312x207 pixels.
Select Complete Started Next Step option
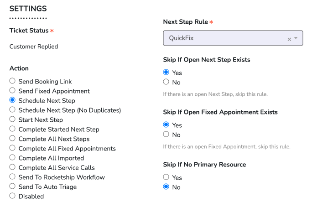click(x=12, y=129)
